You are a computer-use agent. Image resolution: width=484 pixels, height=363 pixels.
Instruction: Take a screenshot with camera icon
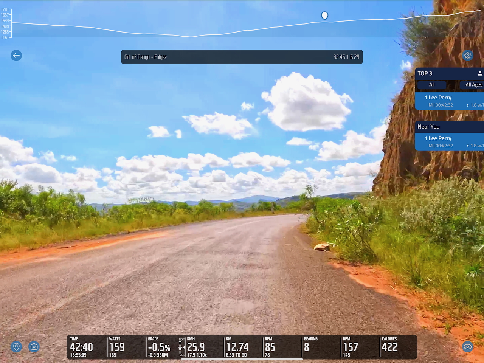[x=34, y=346]
